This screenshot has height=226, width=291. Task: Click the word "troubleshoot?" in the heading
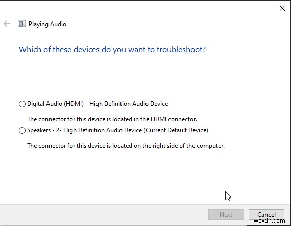click(181, 50)
